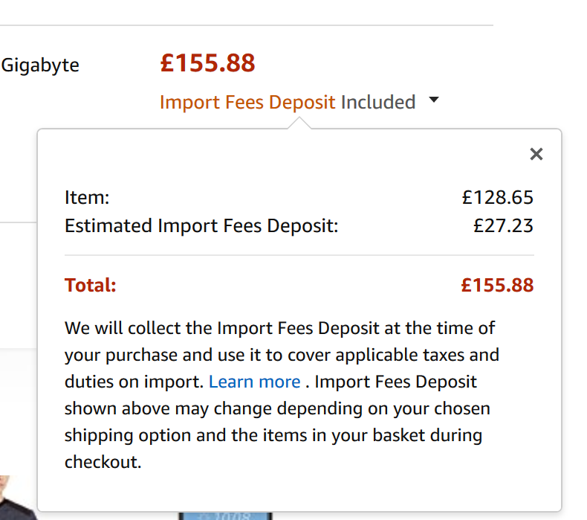The height and width of the screenshot is (520, 587).
Task: Collapse the Import Fees Deposit dropdown arrow
Action: click(434, 100)
